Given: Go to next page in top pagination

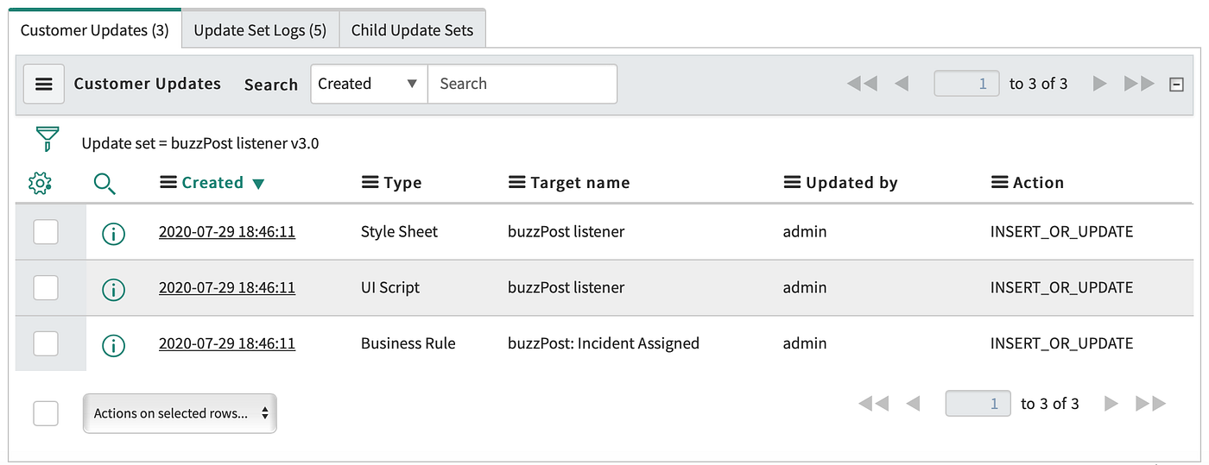Looking at the screenshot, I should coord(1099,84).
